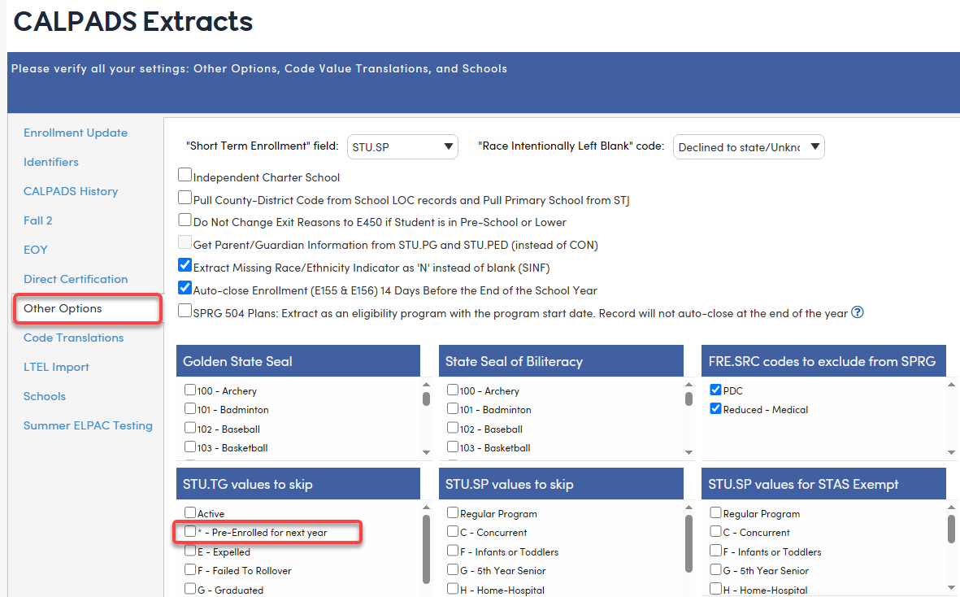The height and width of the screenshot is (597, 960).
Task: Open the SPRG 504 Plans help icon
Action: coord(858,312)
